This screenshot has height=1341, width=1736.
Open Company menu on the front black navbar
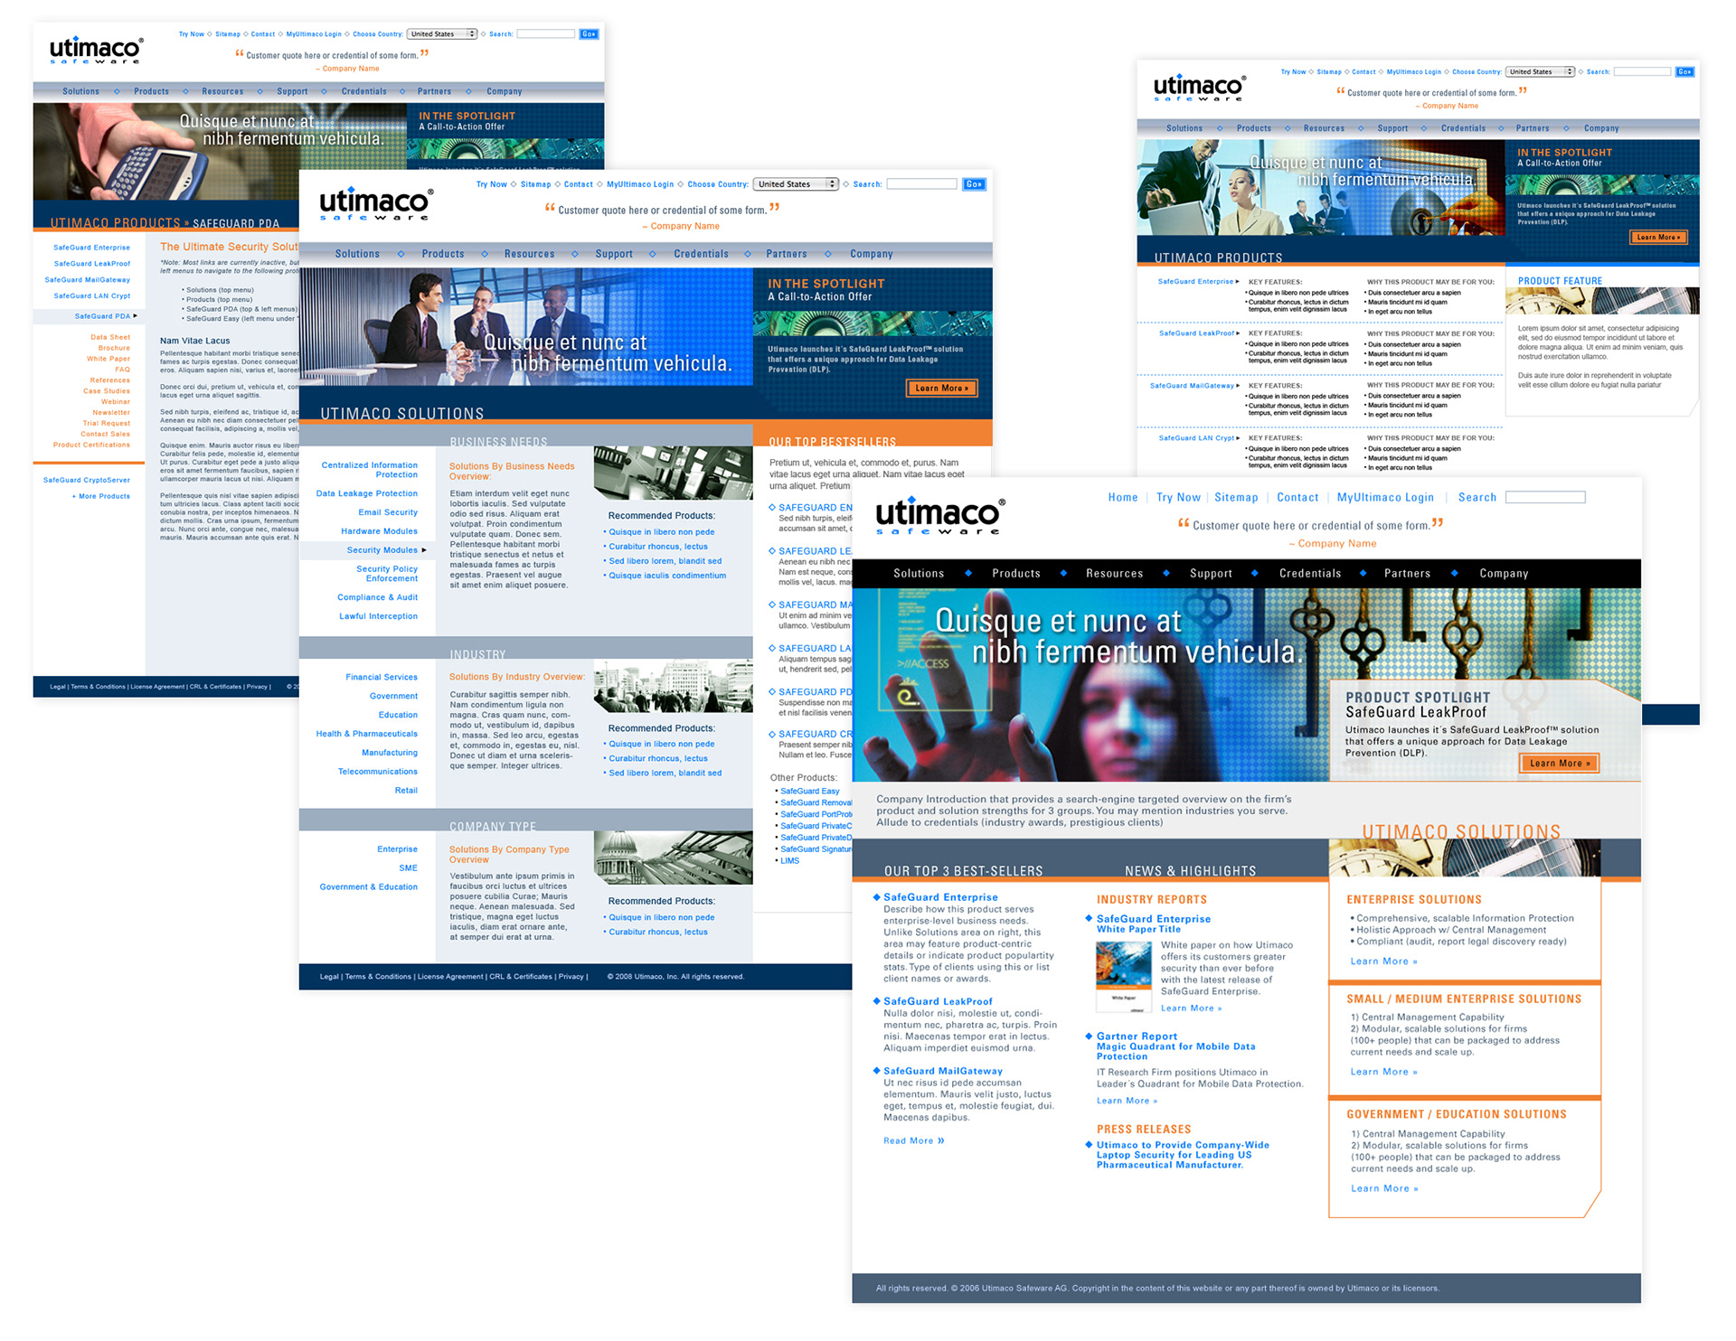pos(1504,574)
